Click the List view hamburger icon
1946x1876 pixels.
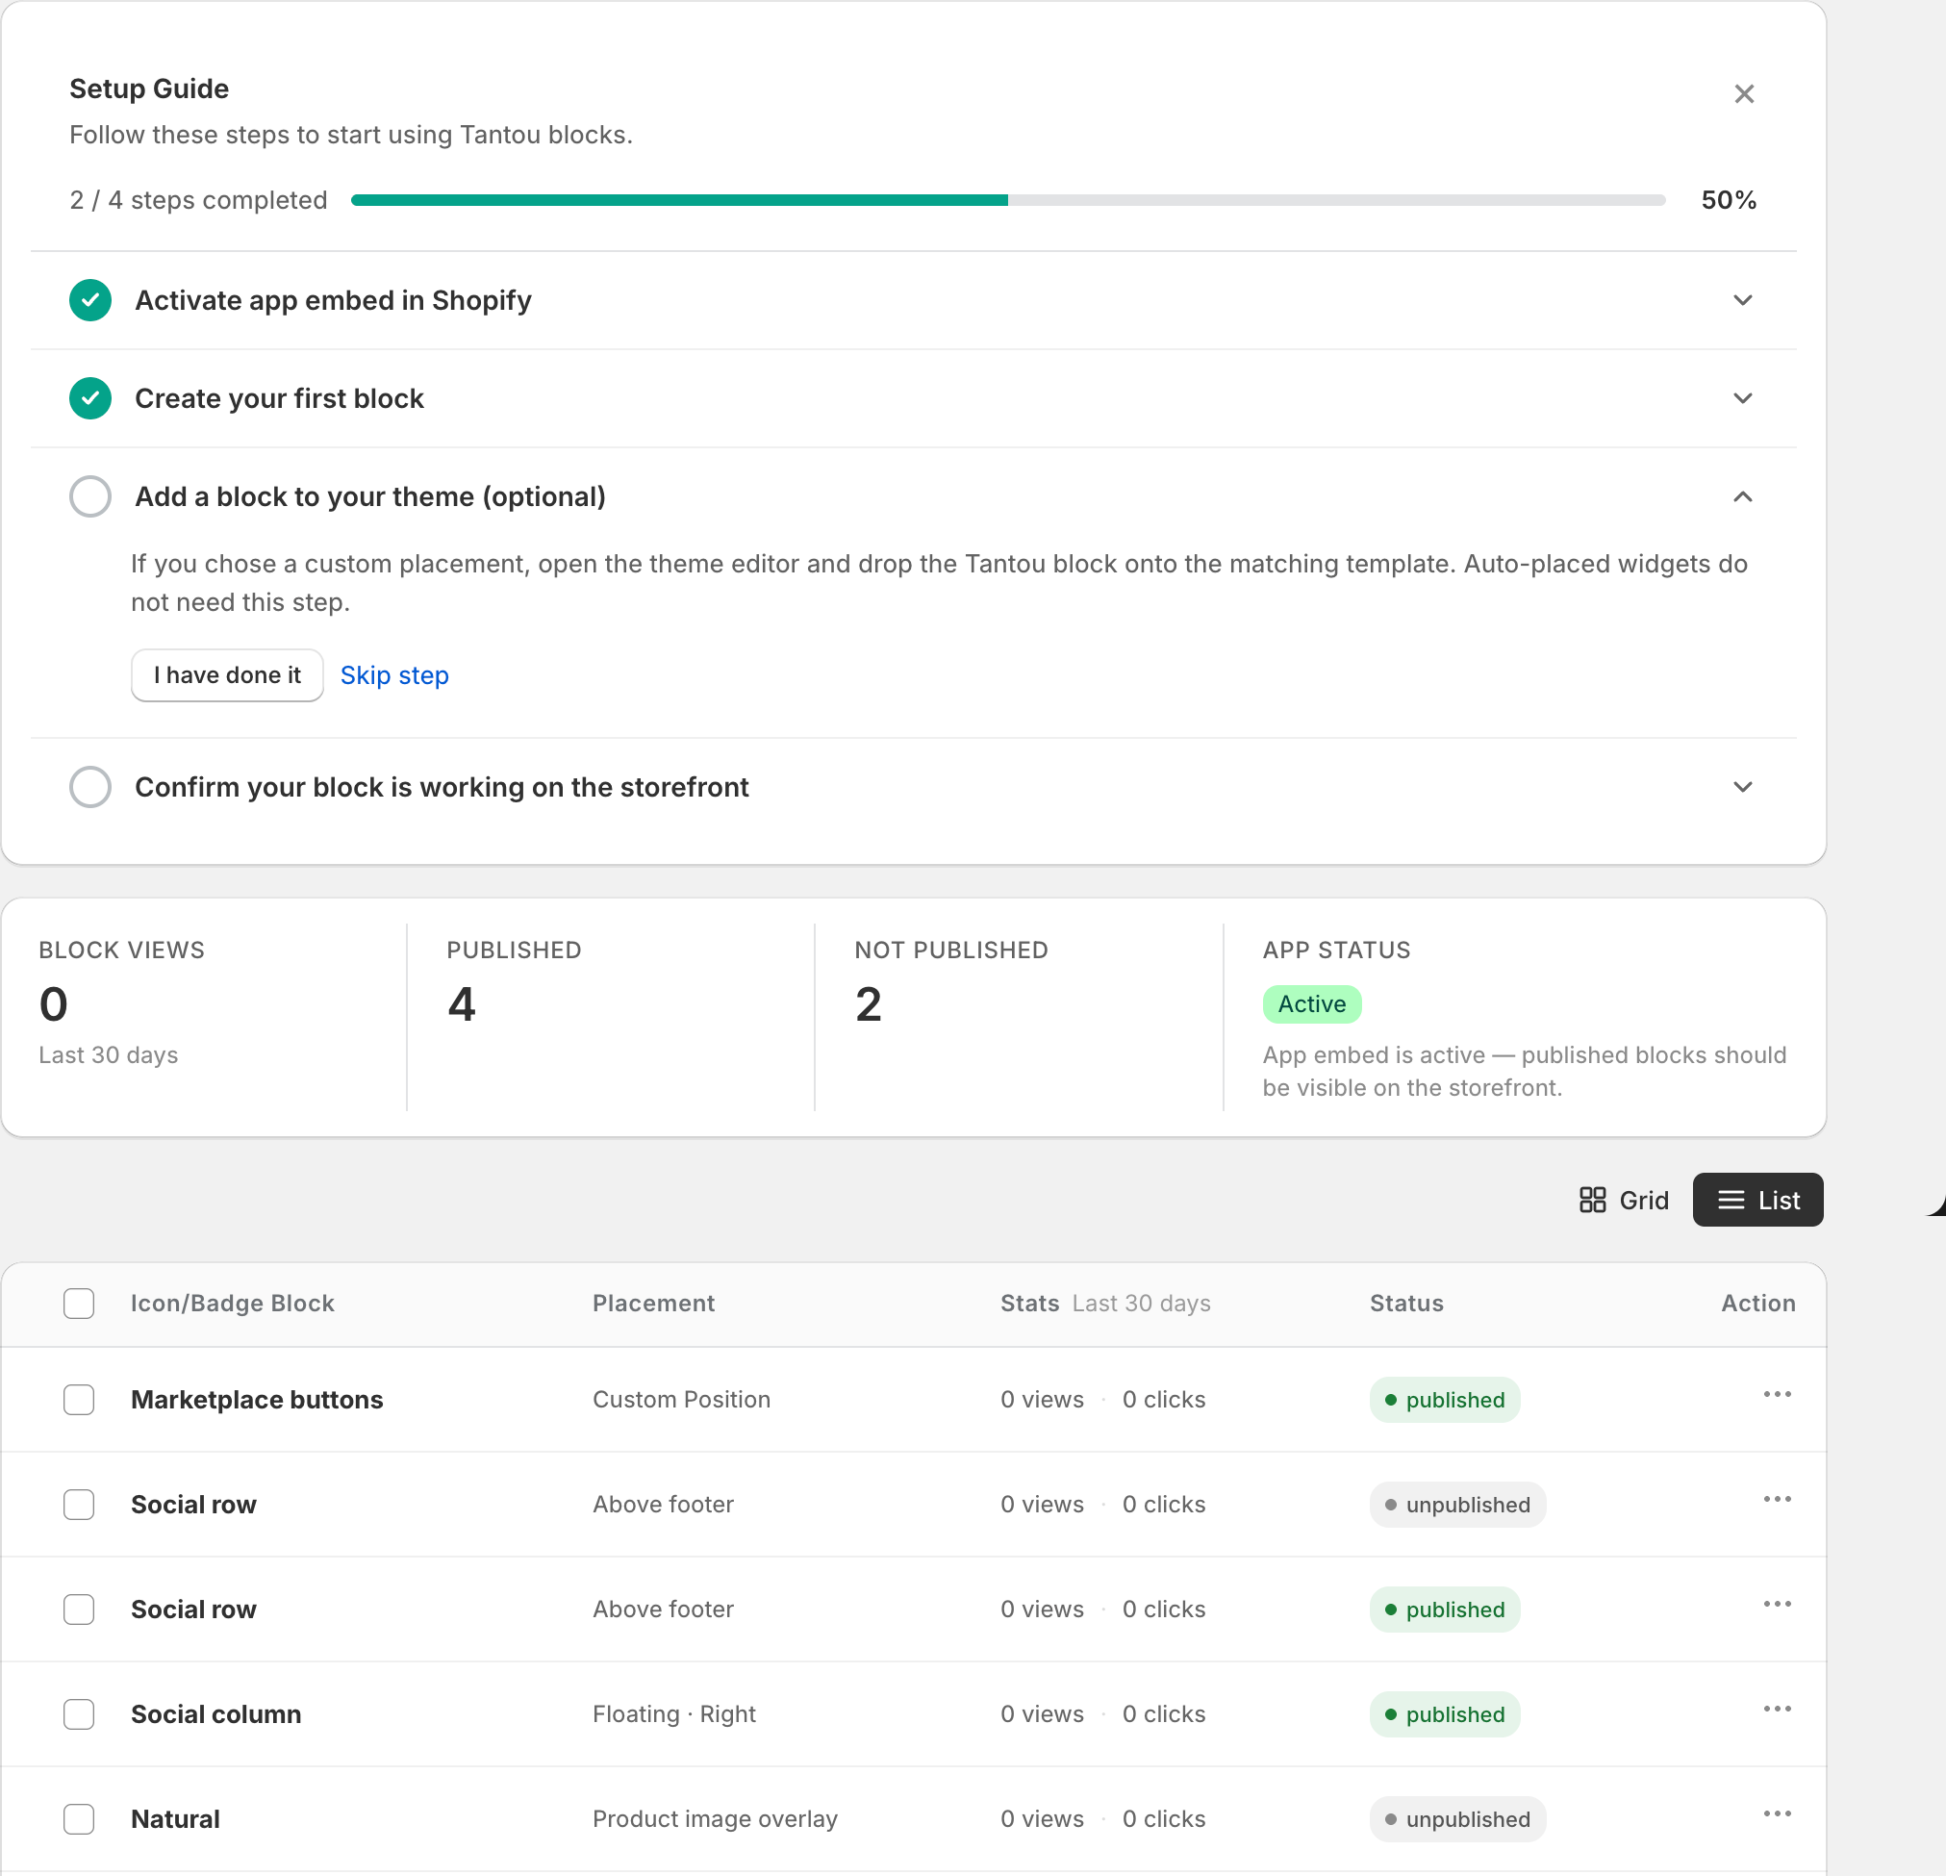coord(1731,1200)
